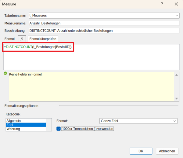Viewport: 183px width, 158px height.
Task: Cancel with the Abbrechen button
Action: 167,151
